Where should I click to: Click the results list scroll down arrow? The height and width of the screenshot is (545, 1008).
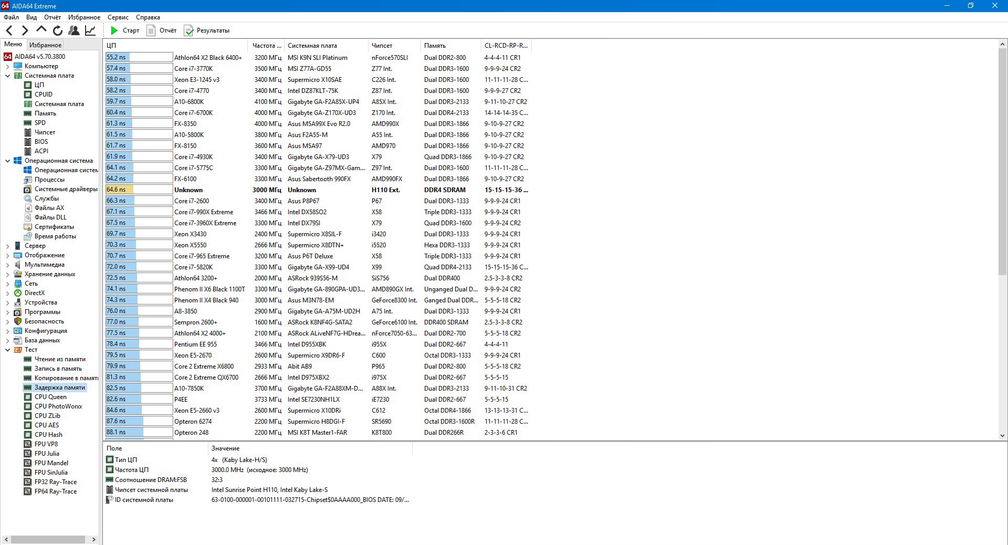click(1002, 435)
